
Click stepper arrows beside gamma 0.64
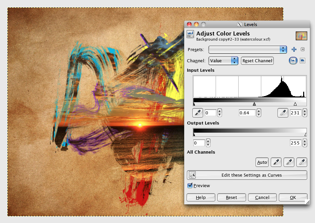(259, 113)
